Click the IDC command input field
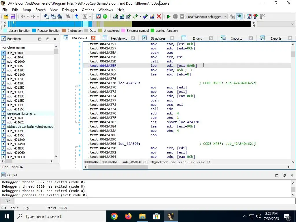The image size is (296, 222). [155, 201]
